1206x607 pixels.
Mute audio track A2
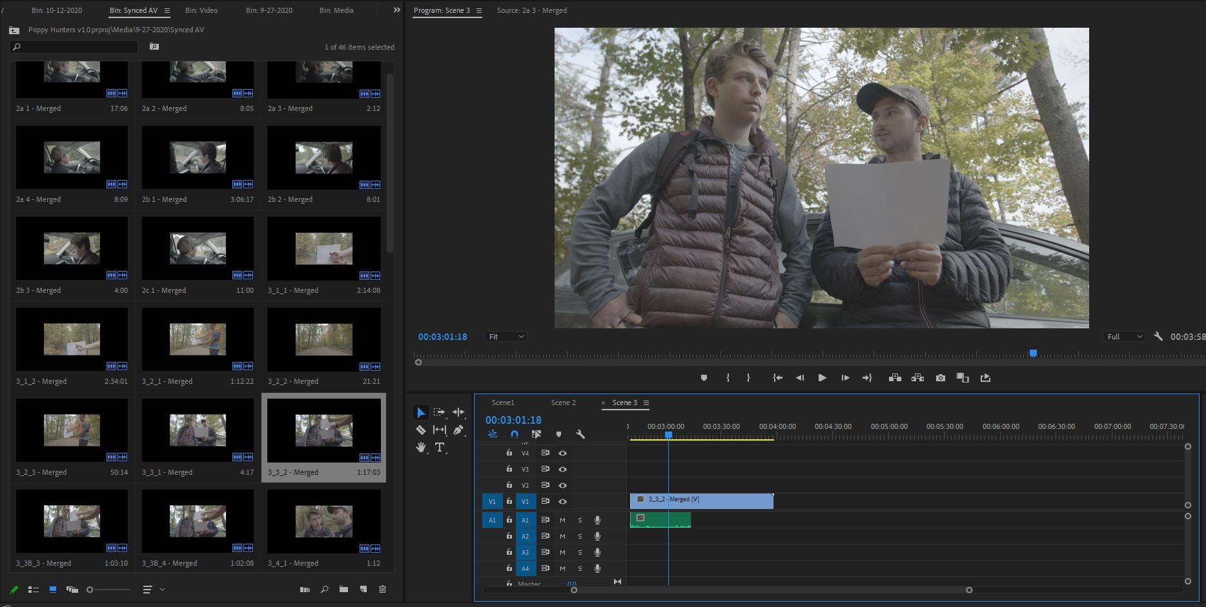(x=562, y=536)
